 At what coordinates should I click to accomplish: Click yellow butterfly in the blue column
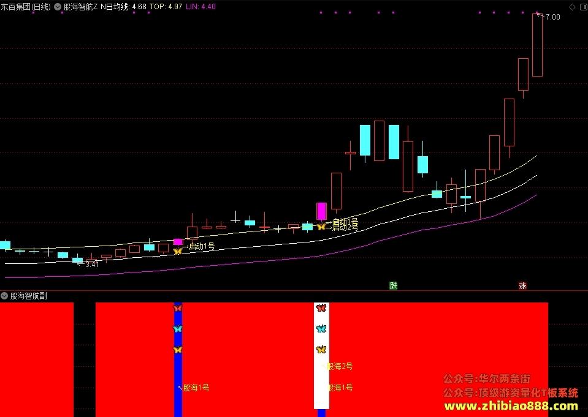pyautogui.click(x=178, y=350)
